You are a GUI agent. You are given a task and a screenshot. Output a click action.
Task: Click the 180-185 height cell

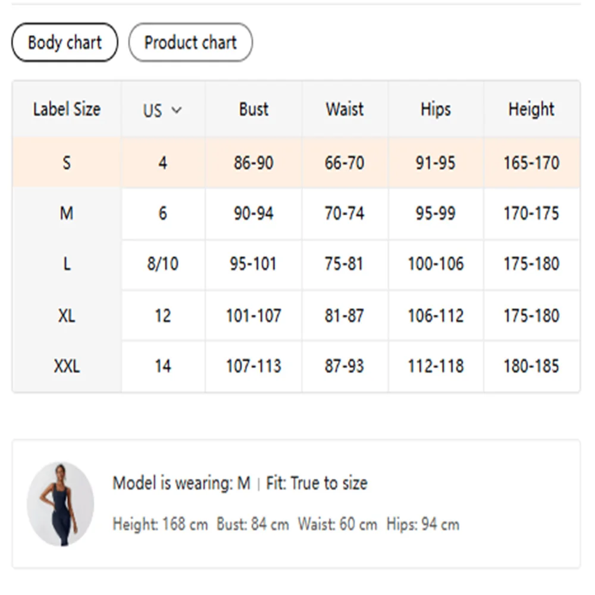coord(531,366)
